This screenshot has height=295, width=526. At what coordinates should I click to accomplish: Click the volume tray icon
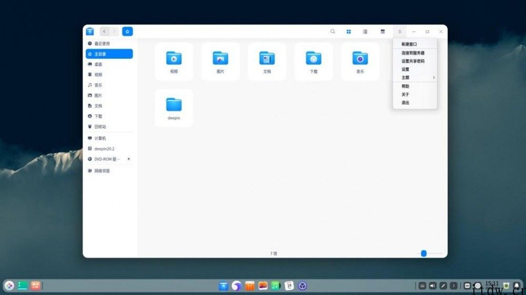pyautogui.click(x=433, y=286)
